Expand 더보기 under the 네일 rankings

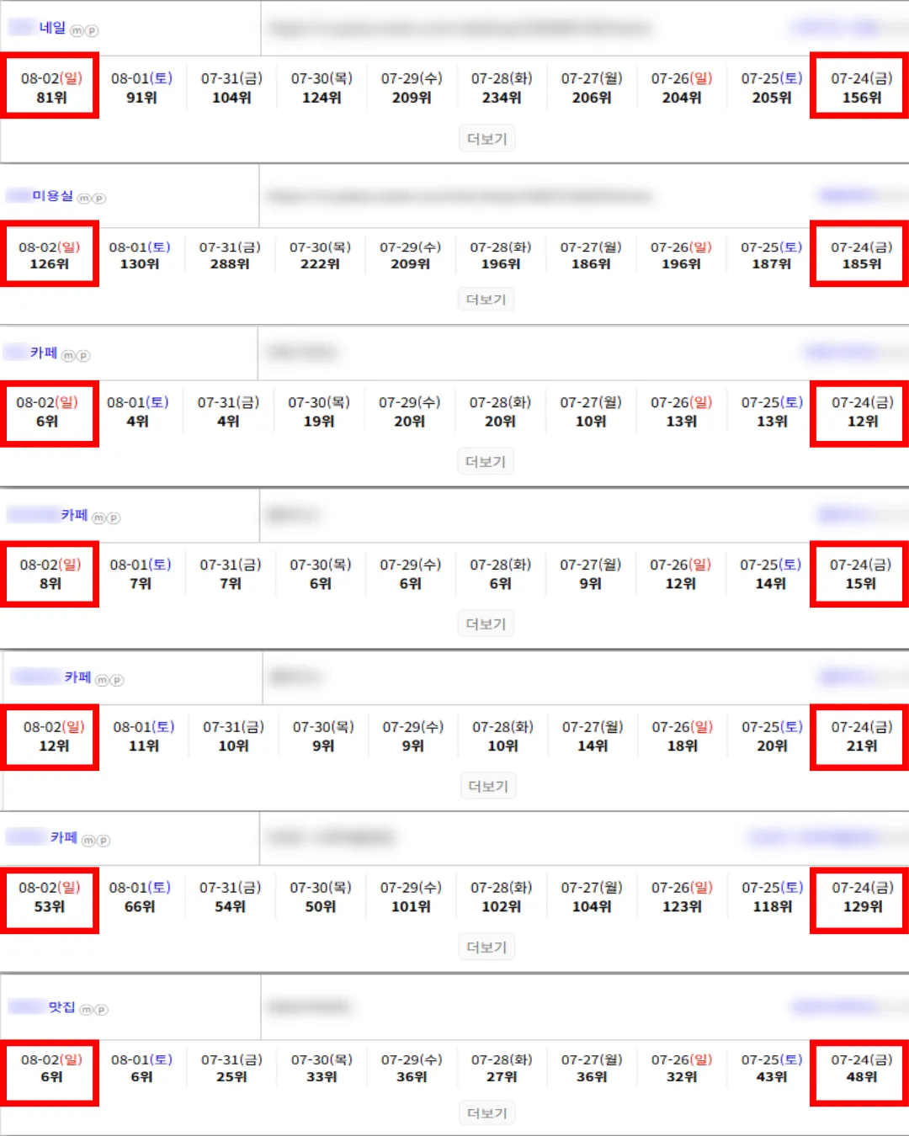pos(487,139)
